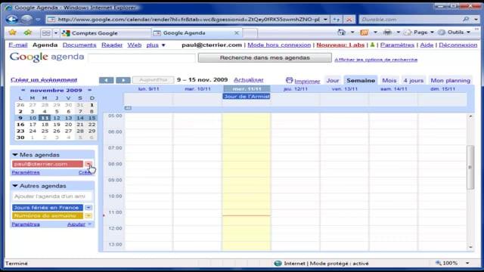Click Mode hors connexion link
This screenshot has width=484, height=272.
(x=279, y=45)
